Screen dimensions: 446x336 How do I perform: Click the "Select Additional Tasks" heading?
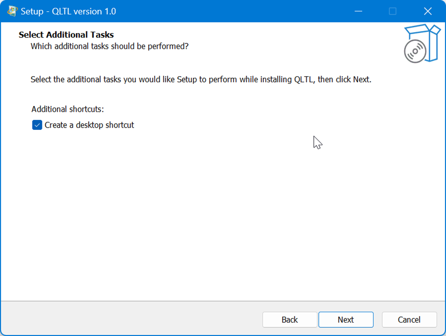tap(66, 35)
